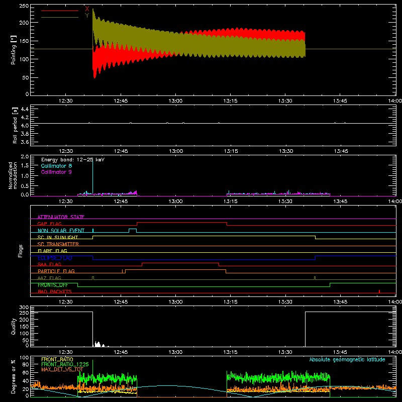Click the tall cyan Collimator 8 modulation spike
The height and width of the screenshot is (402, 402).
[x=92, y=177]
